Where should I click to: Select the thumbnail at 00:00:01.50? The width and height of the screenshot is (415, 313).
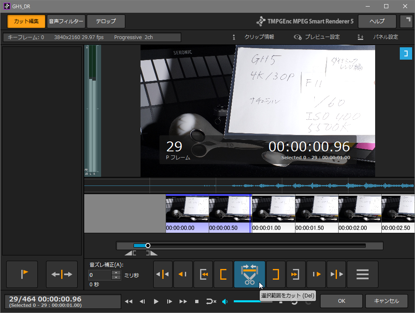(316, 213)
